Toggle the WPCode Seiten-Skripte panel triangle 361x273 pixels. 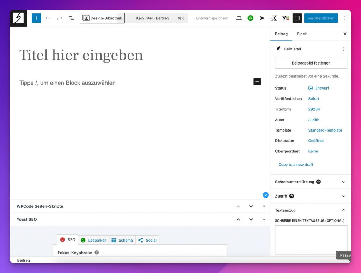tap(264, 206)
